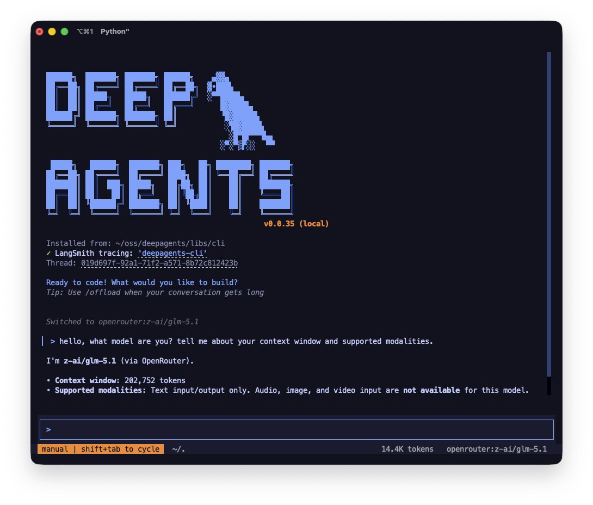
Task: Click the 'deepagents-cli' LangSmith tracing link
Action: (x=172, y=253)
